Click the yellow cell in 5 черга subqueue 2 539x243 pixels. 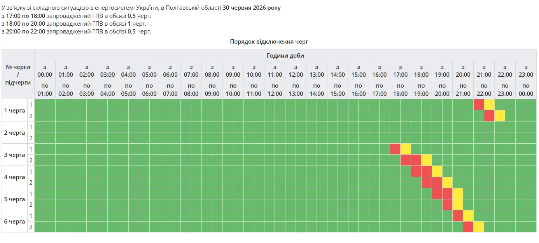coord(458,204)
